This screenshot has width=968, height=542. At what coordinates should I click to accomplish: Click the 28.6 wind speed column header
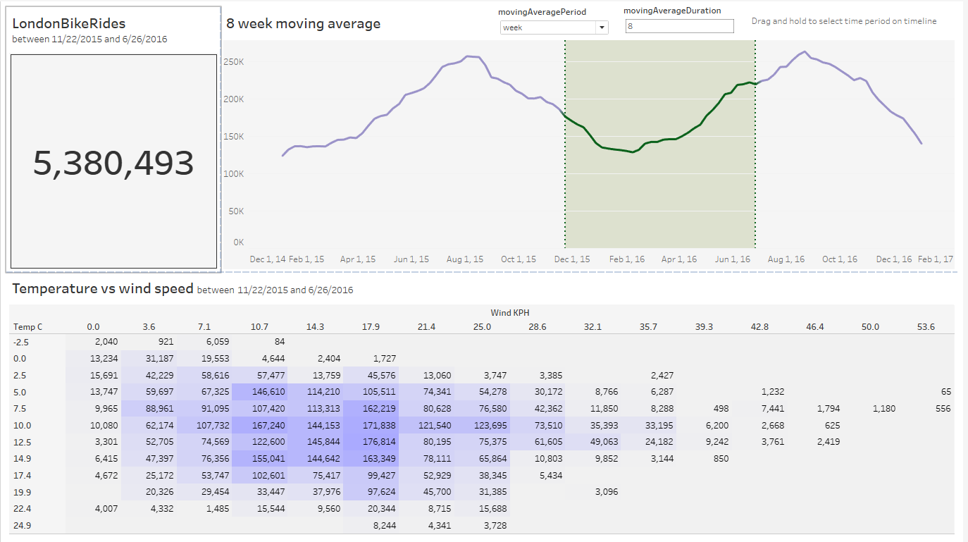[x=537, y=327]
